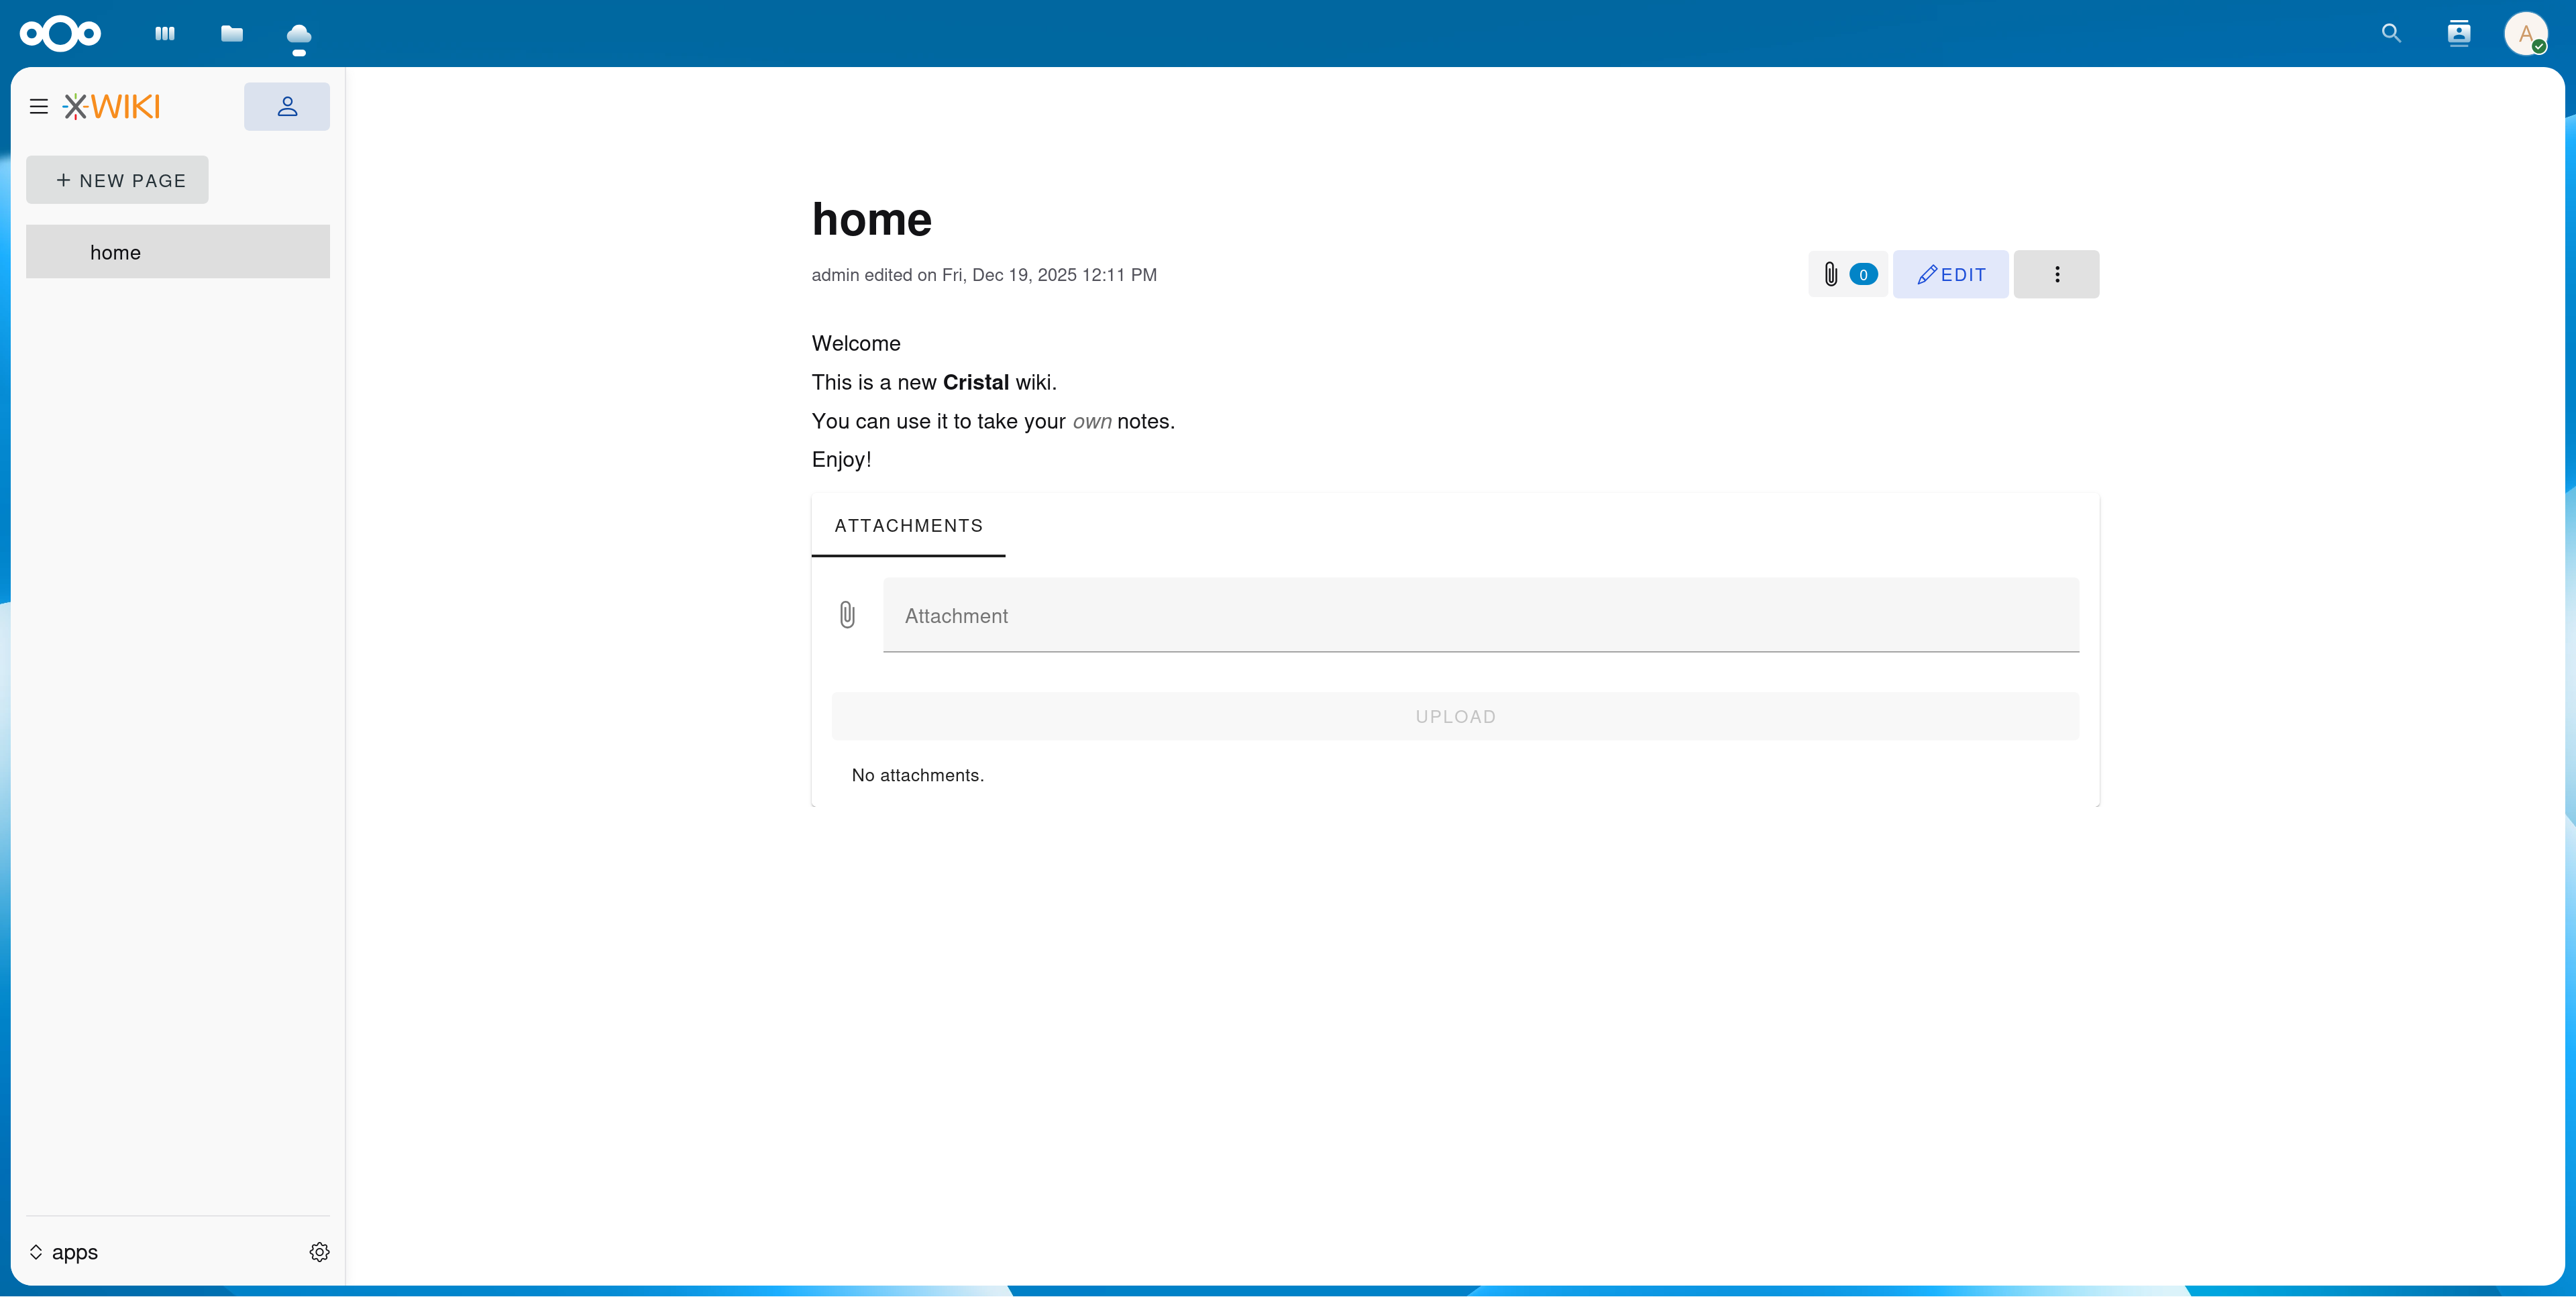Click the Nextcloud logo icon
The width and height of the screenshot is (2576, 1297).
[60, 33]
